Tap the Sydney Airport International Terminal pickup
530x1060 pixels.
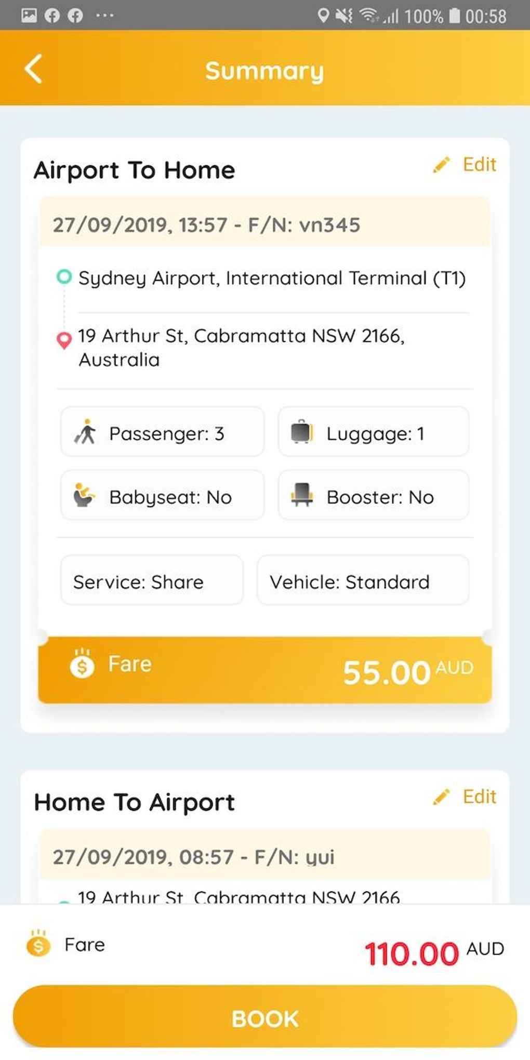(272, 278)
